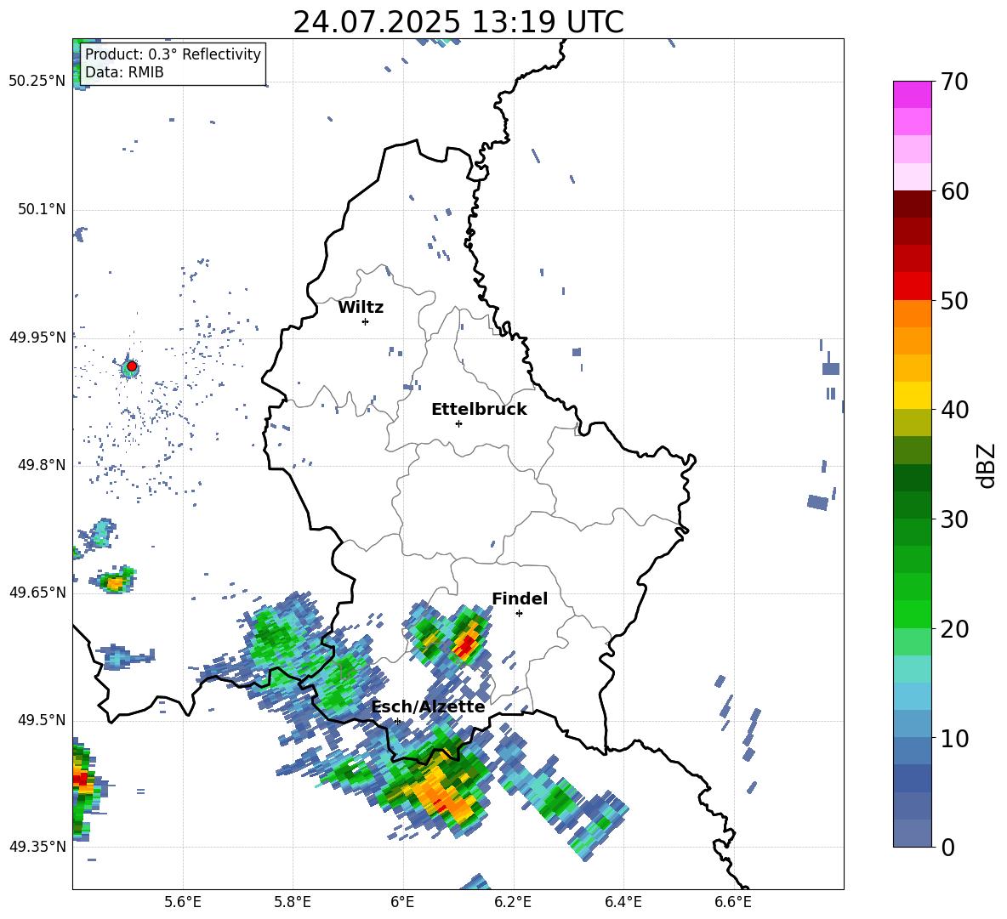Click the 'Data: RMIB' text
The image size is (1007, 919).
point(124,72)
